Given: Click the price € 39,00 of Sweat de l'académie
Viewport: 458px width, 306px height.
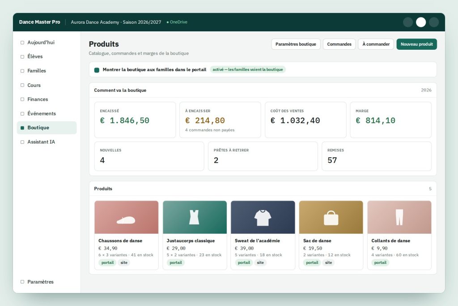Looking at the screenshot, I should (x=244, y=248).
